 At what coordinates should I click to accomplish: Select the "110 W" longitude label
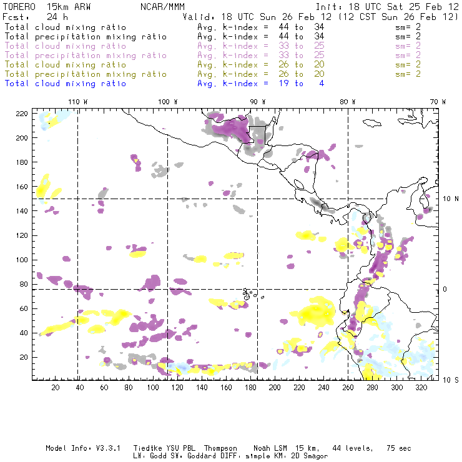click(78, 102)
